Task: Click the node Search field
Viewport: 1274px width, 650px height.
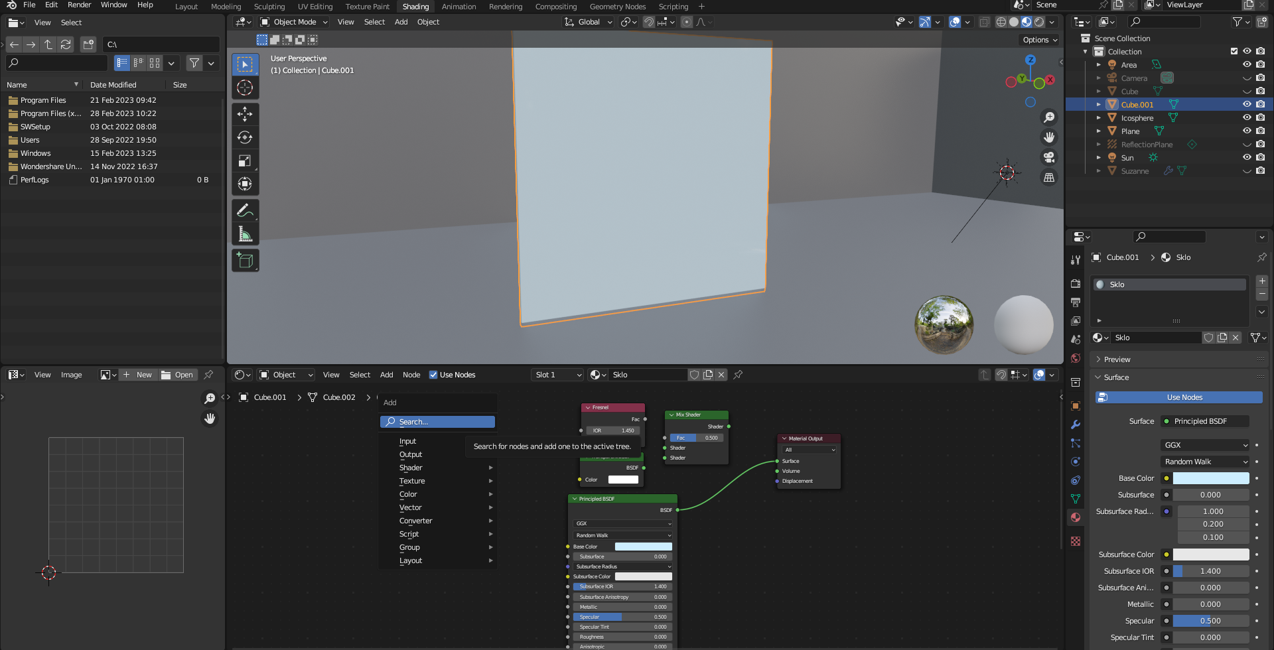Action: pyautogui.click(x=438, y=422)
